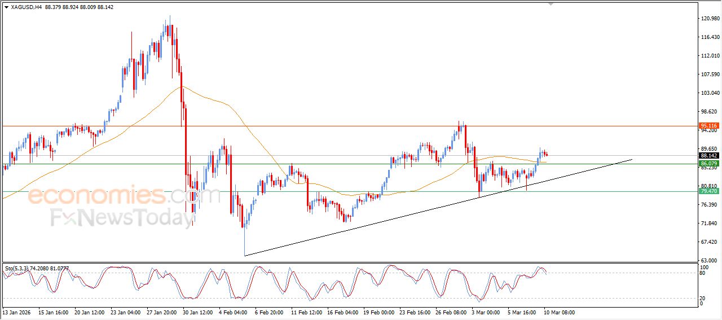Click the FxNewsToday watermark logo
The height and width of the screenshot is (320, 722).
coord(122,217)
